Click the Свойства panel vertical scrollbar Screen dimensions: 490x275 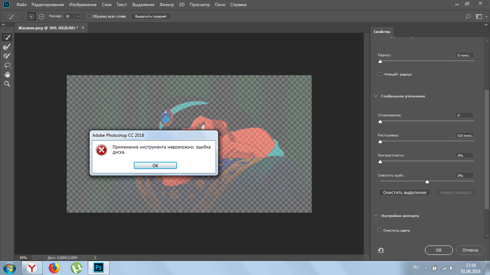click(486, 149)
